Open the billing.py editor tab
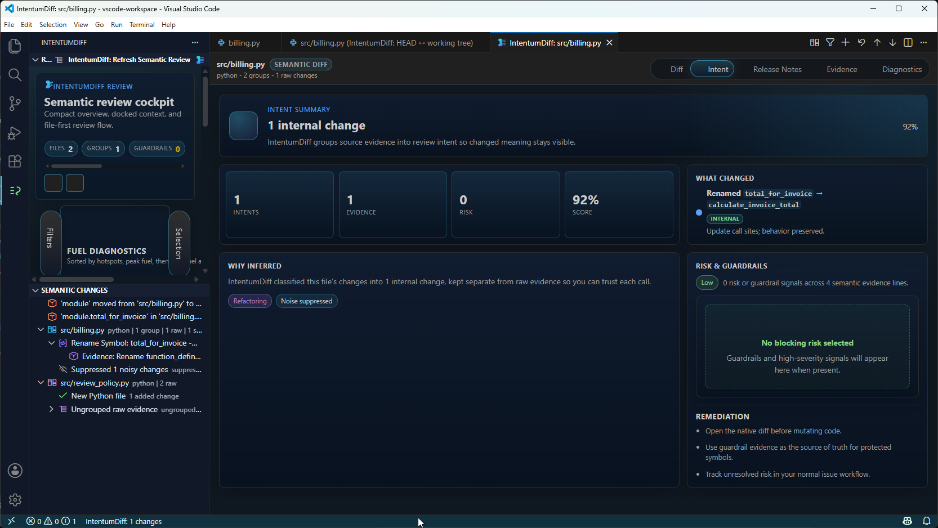 click(244, 43)
